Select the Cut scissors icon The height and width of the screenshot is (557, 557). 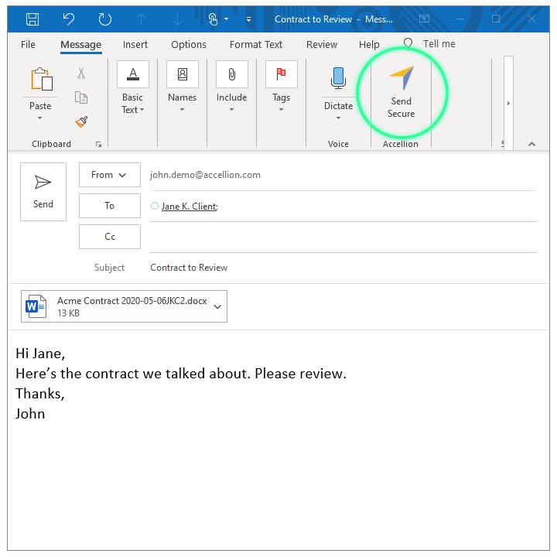click(81, 73)
